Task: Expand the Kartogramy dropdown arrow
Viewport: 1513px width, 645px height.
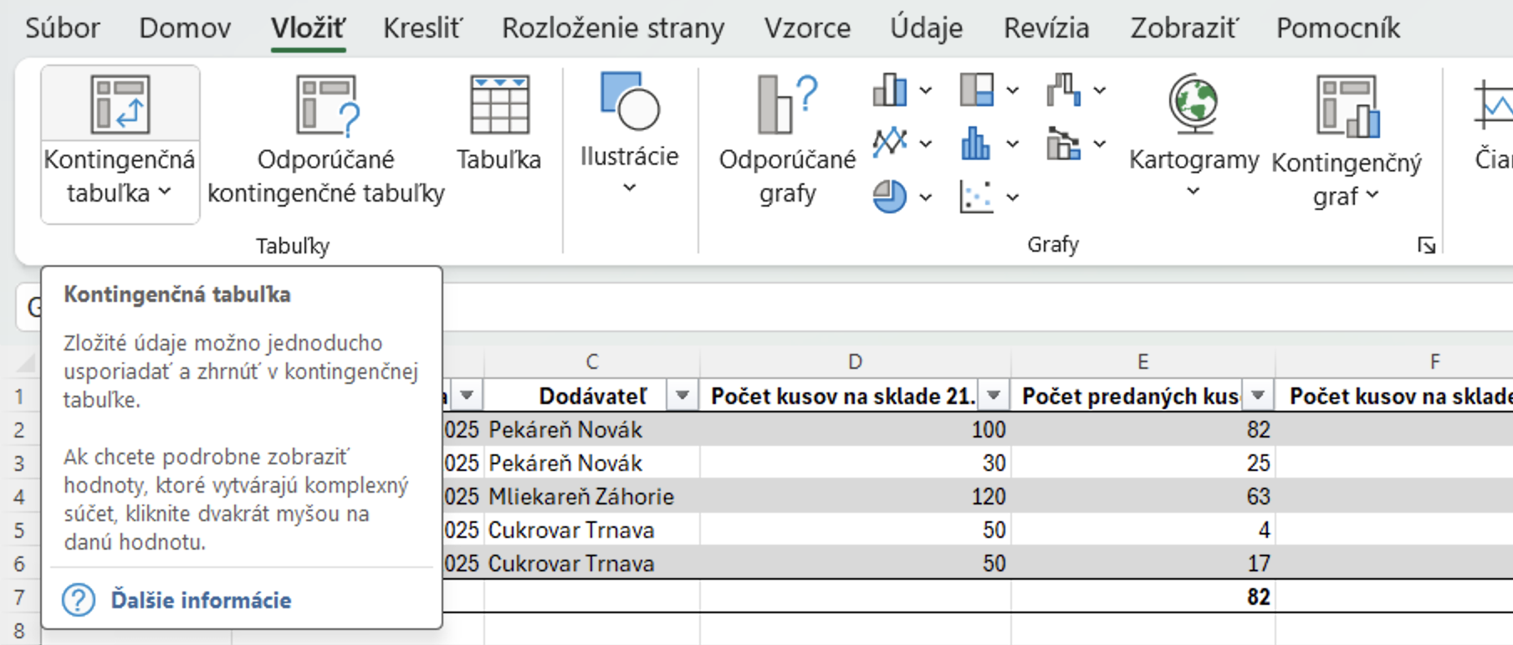Action: pyautogui.click(x=1194, y=192)
